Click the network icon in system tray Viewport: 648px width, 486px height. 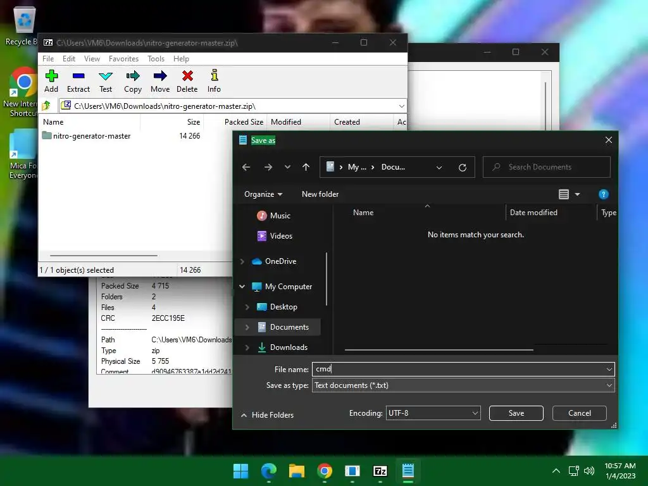click(573, 471)
